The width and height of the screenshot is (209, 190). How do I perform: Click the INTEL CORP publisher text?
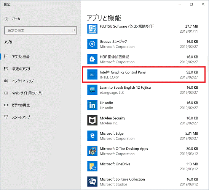pos(109,77)
